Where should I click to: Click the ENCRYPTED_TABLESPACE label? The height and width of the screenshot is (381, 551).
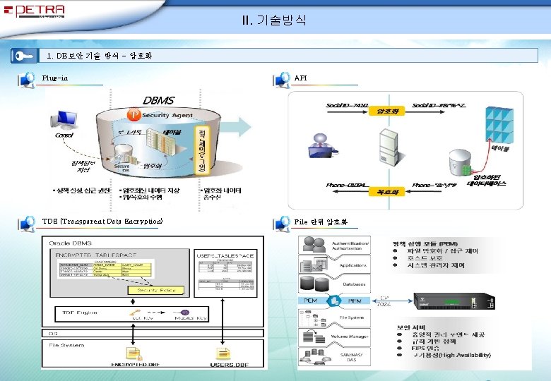coord(95,255)
